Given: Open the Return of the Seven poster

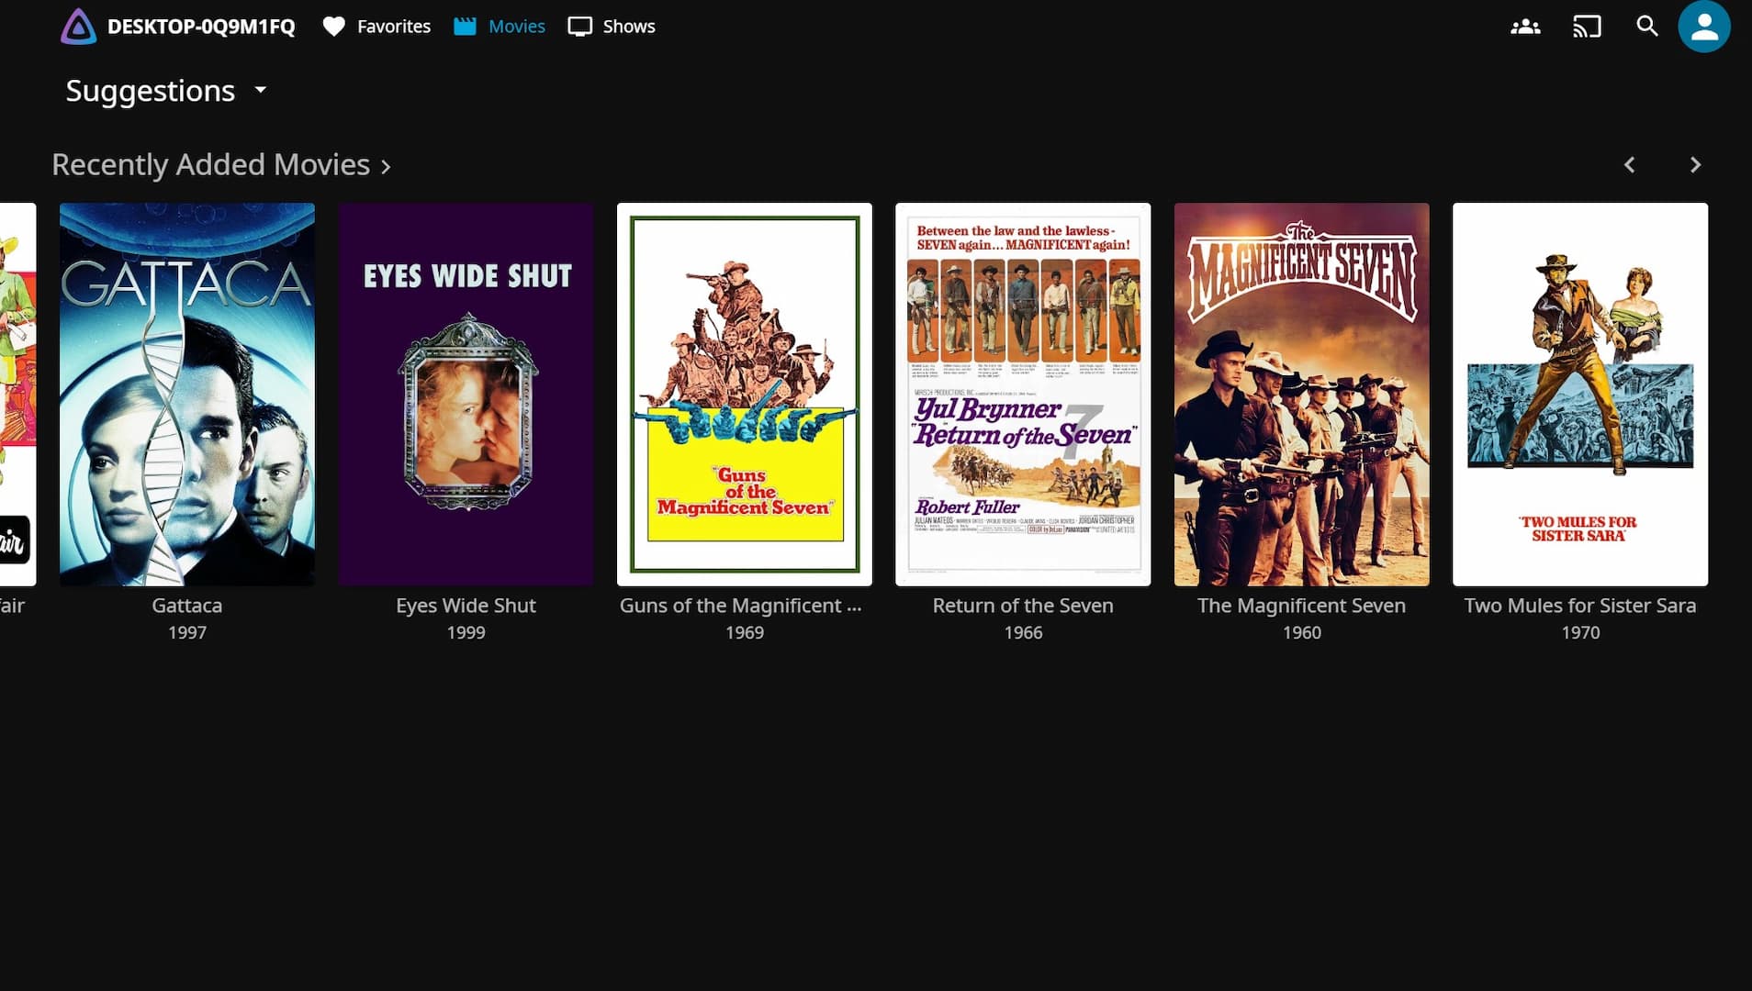Looking at the screenshot, I should point(1023,395).
